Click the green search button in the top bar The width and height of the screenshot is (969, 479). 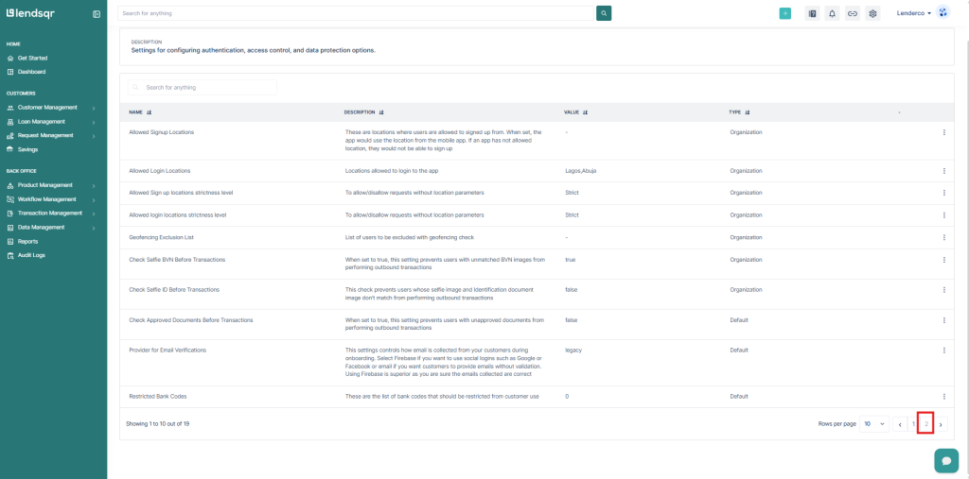[604, 13]
